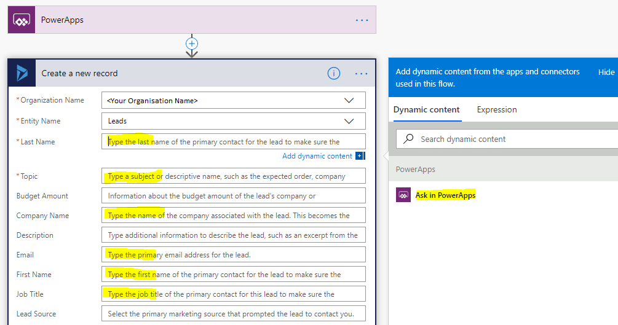Click the PowerApps icon beside Ask in PowerApps
Viewport: 618px width, 325px height.
point(403,195)
